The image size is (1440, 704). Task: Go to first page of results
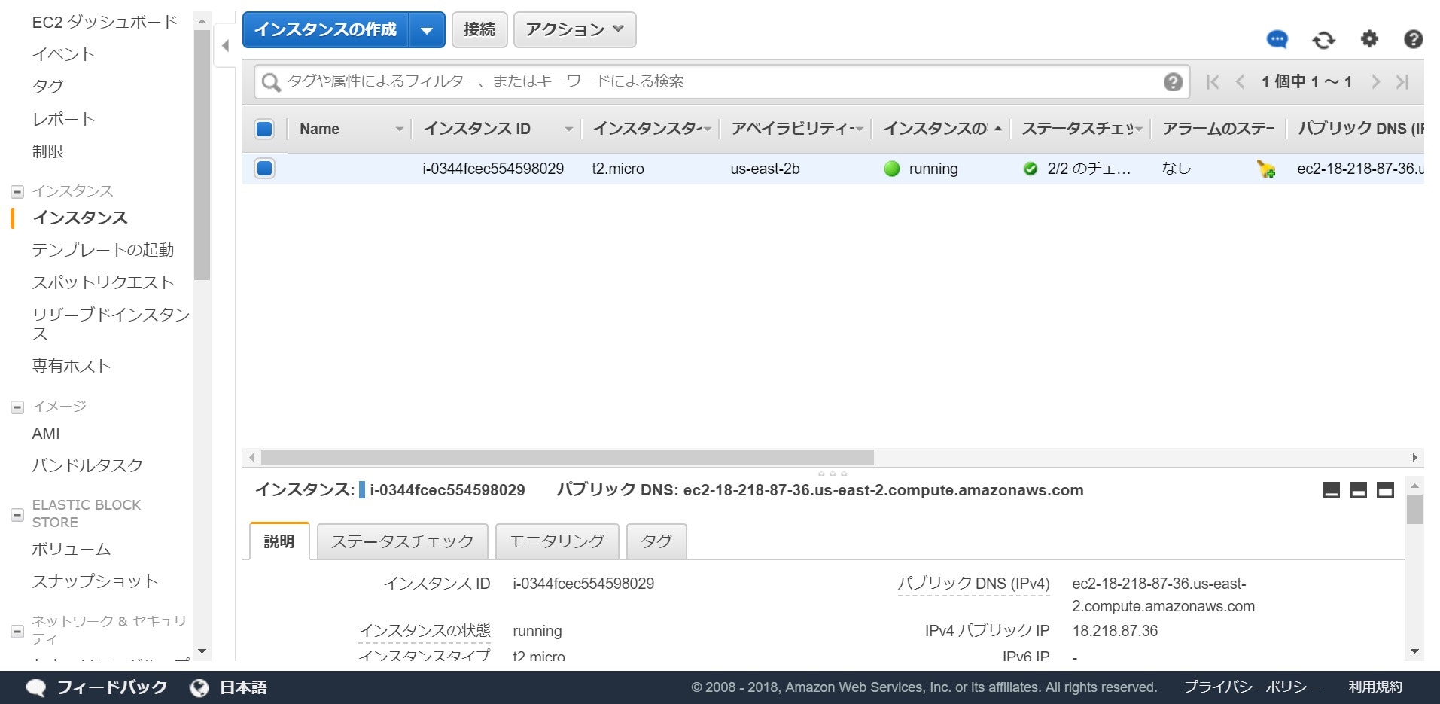tap(1212, 82)
